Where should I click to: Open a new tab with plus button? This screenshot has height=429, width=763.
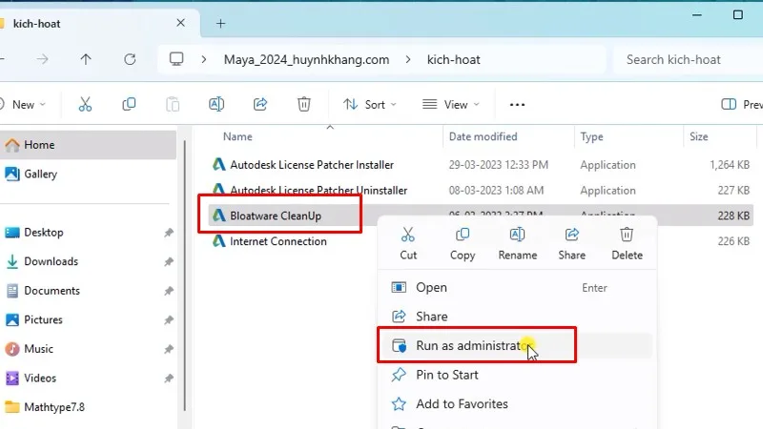(x=220, y=23)
